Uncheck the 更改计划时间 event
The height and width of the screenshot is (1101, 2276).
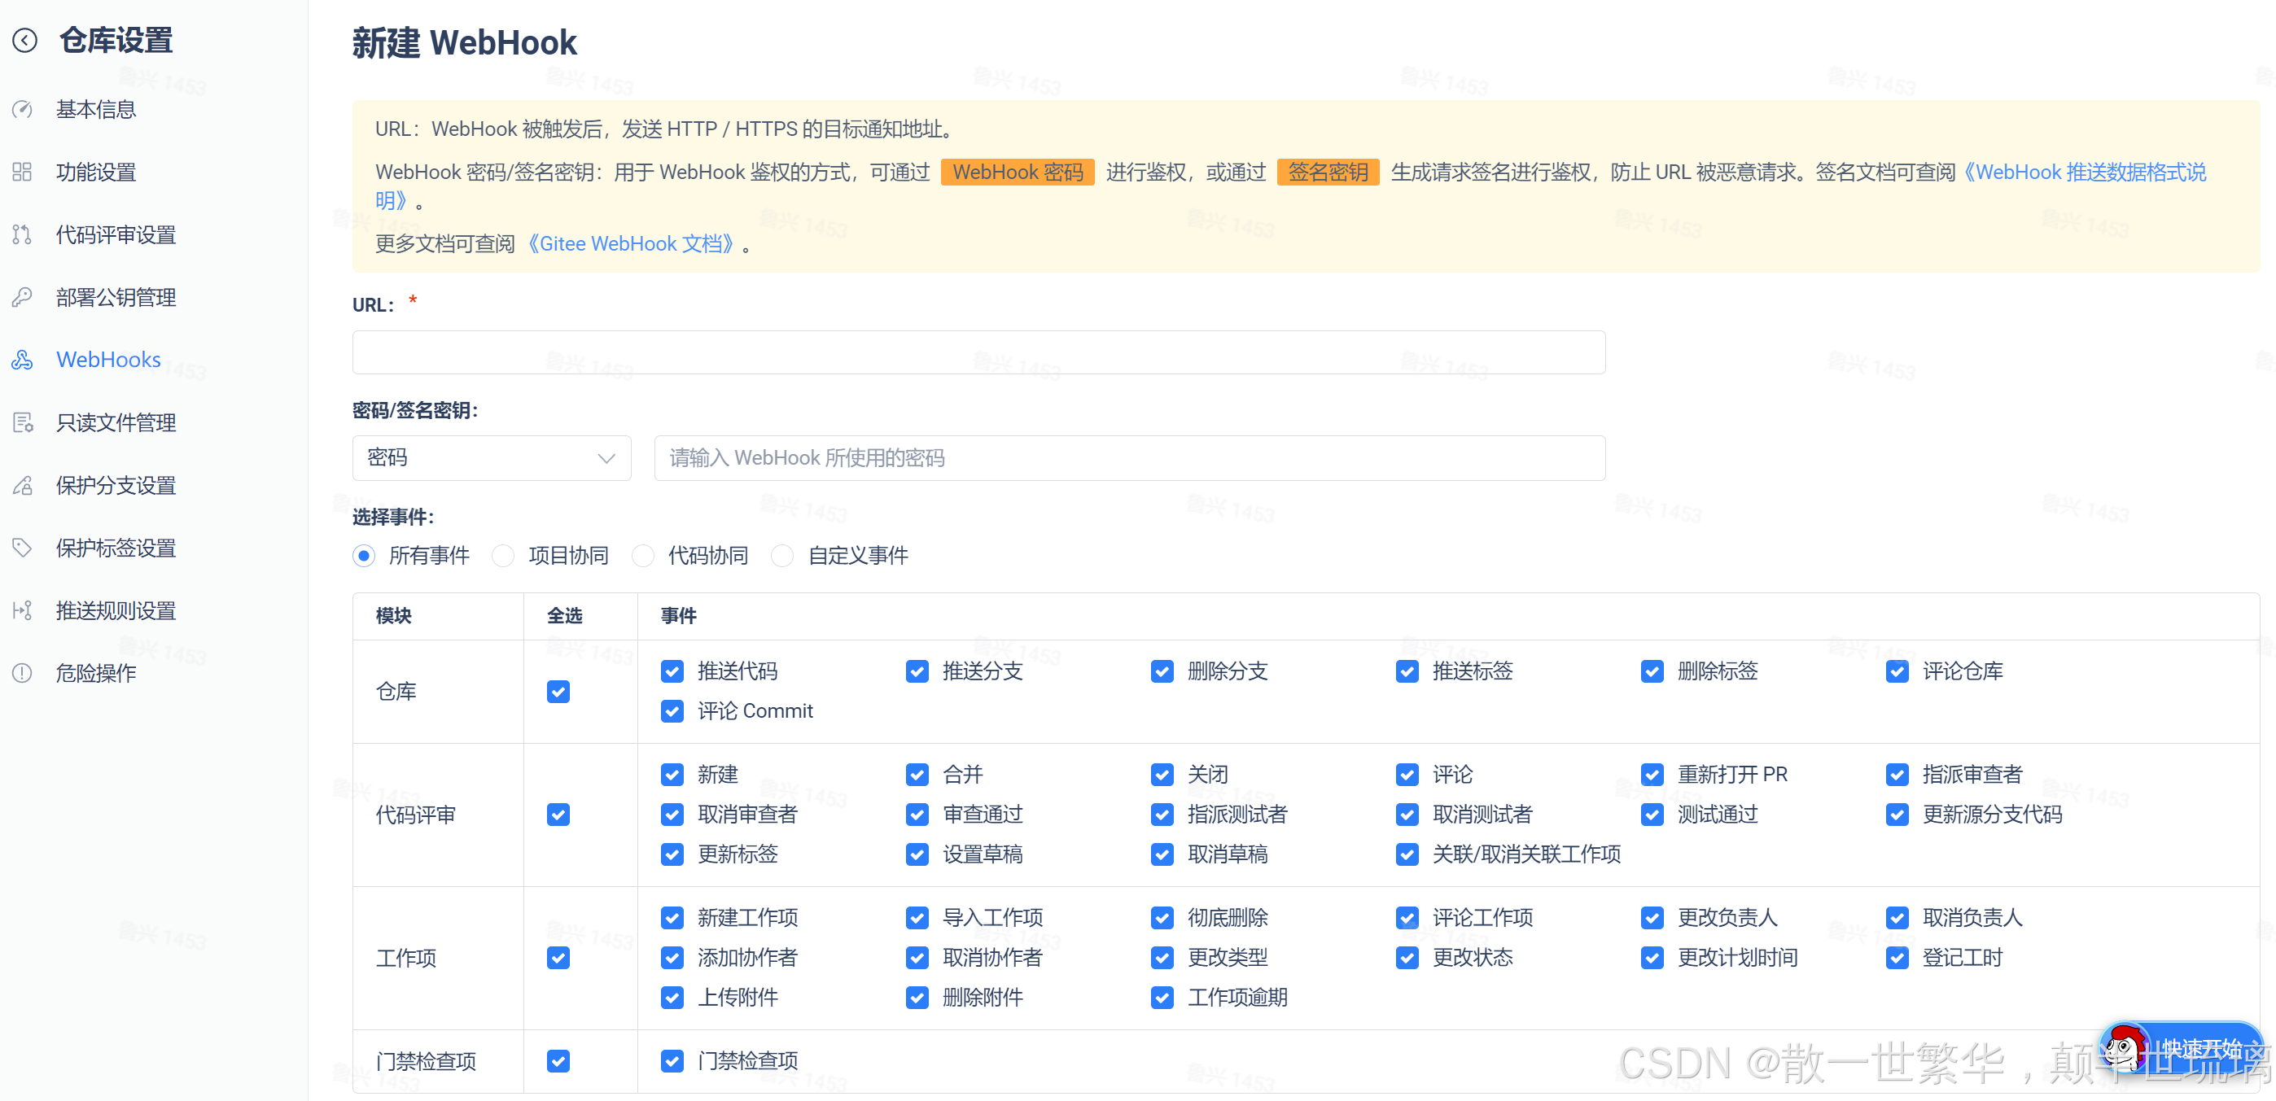1652,958
